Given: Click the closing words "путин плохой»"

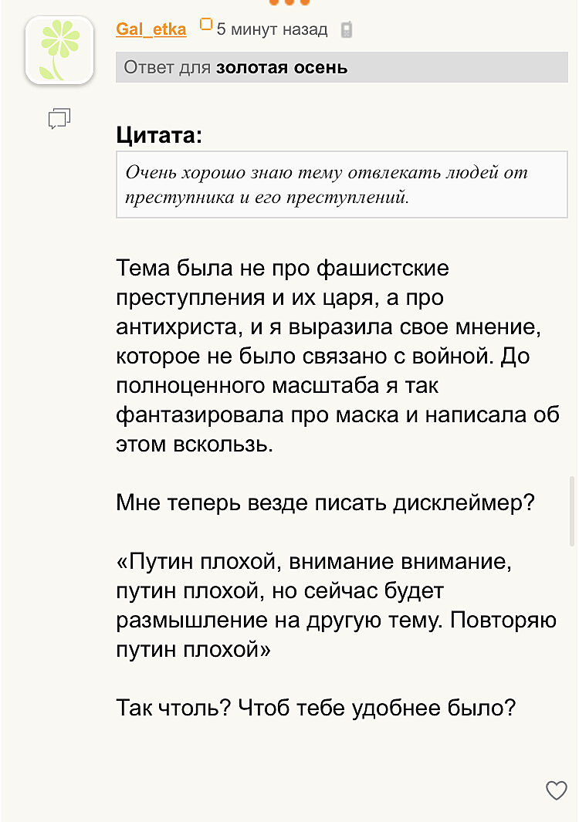Looking at the screenshot, I should pos(194,649).
